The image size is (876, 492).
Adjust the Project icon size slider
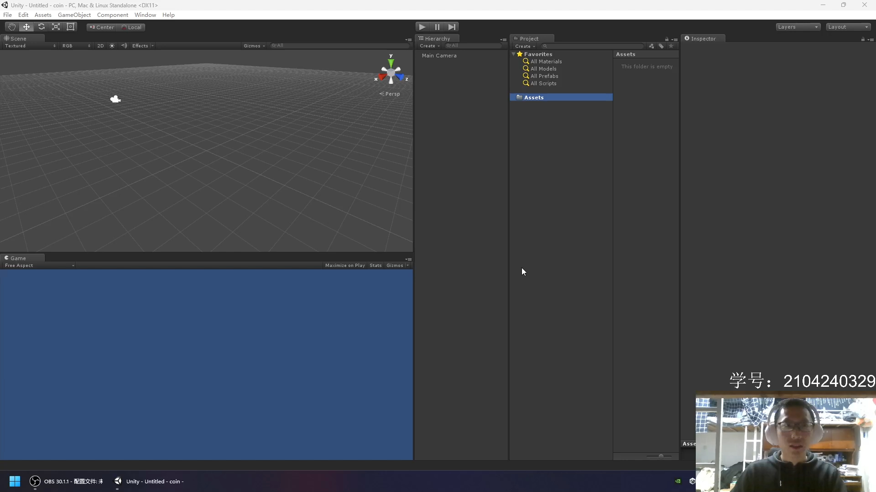661,456
